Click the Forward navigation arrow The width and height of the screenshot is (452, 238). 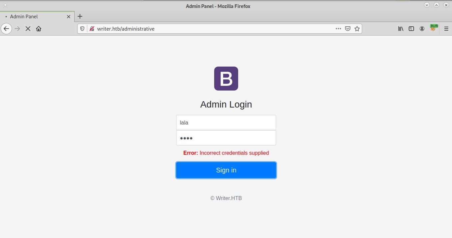pyautogui.click(x=17, y=29)
